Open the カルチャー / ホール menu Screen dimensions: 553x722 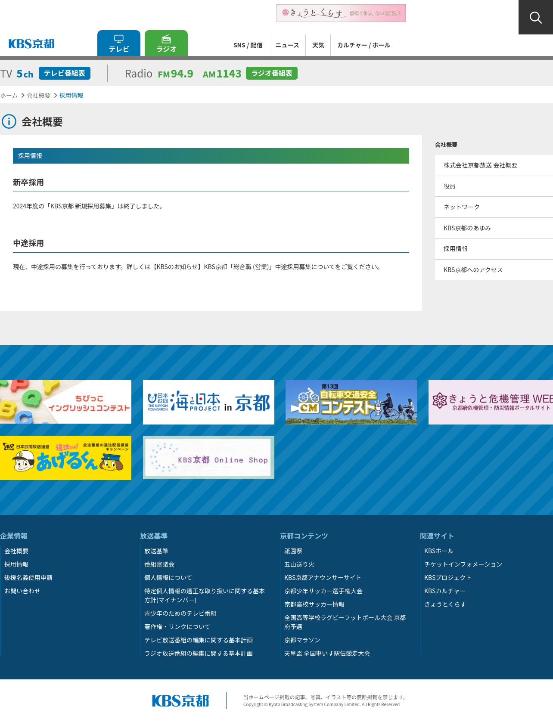(363, 45)
